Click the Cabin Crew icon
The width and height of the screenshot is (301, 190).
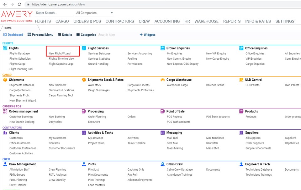[x=162, y=164]
